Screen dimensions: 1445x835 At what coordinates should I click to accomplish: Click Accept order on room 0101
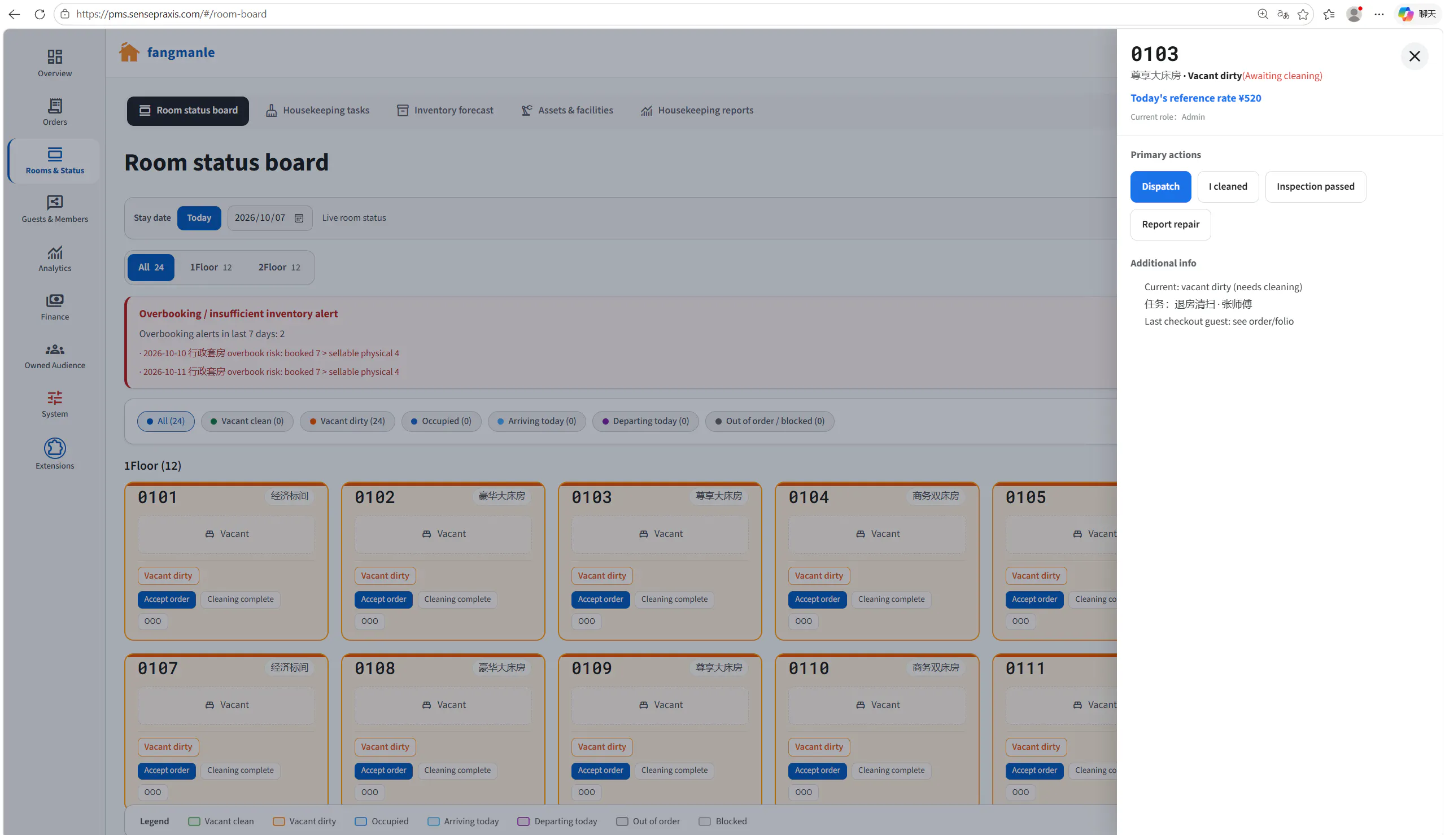[166, 600]
